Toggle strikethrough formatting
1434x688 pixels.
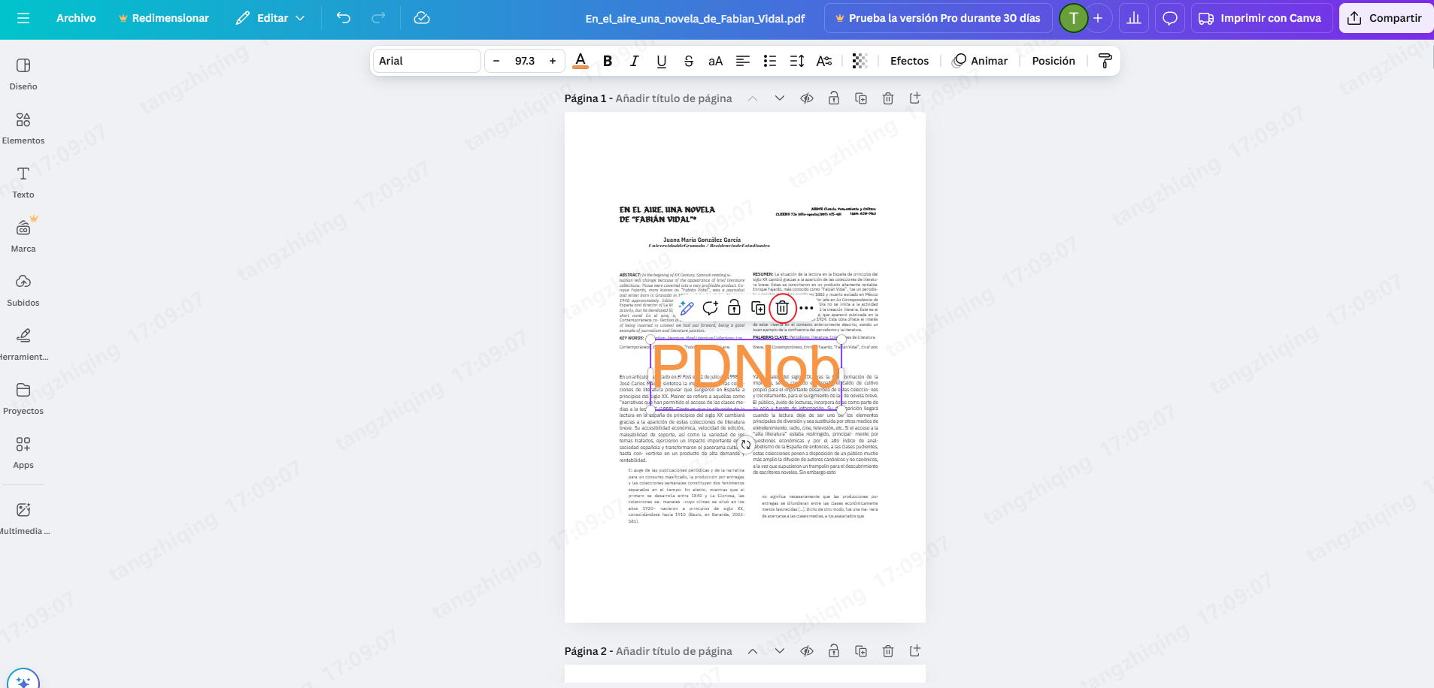pos(689,61)
